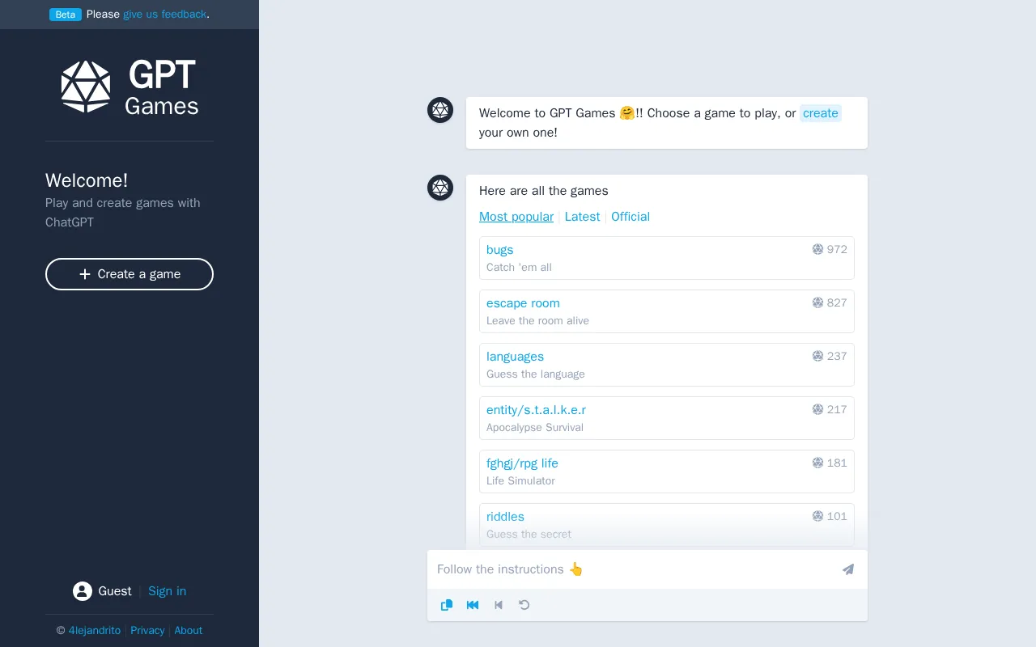Click the Catch 'em all description
The image size is (1036, 647).
click(519, 268)
